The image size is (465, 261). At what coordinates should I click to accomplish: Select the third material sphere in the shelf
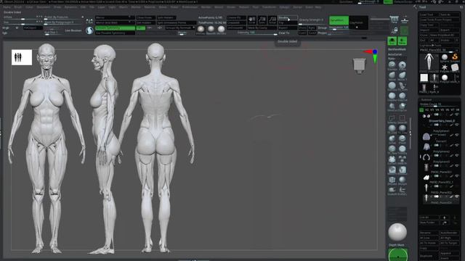(221, 29)
